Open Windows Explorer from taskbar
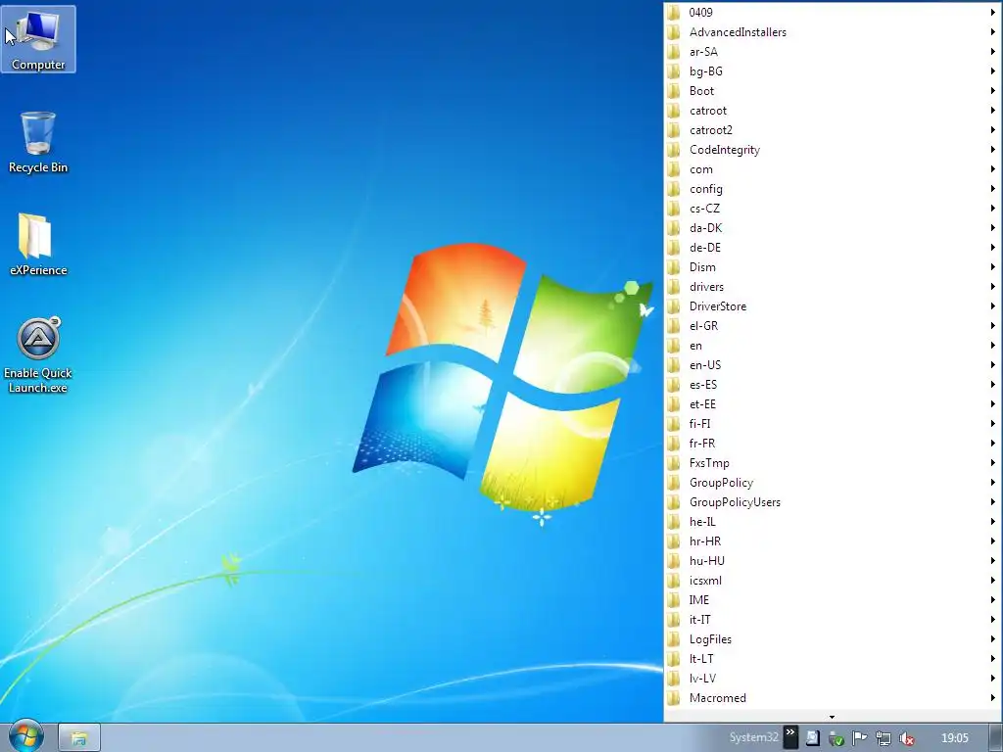The height and width of the screenshot is (752, 1003). tap(78, 738)
